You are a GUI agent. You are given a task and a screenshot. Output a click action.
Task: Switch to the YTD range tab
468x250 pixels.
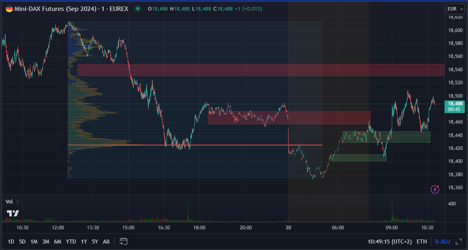tap(71, 241)
